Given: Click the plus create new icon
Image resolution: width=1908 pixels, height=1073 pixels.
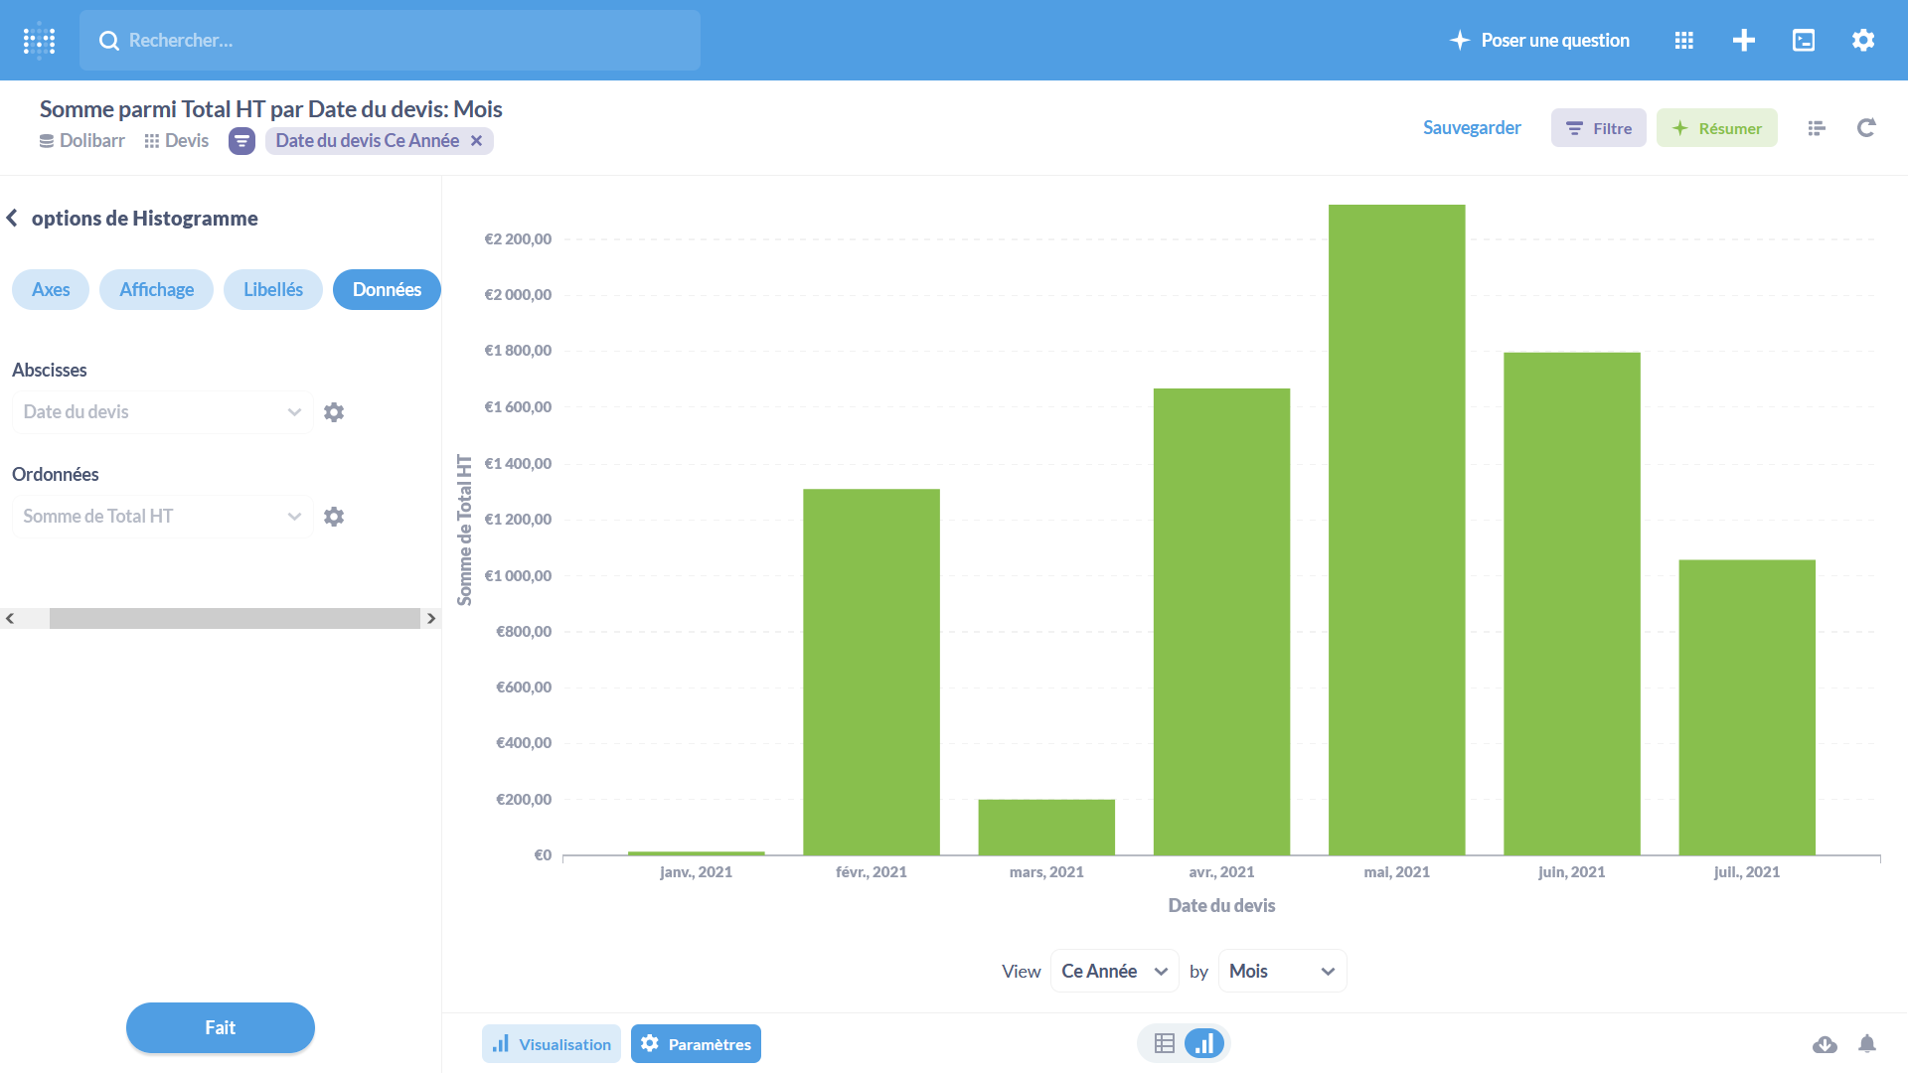Looking at the screenshot, I should [1743, 41].
